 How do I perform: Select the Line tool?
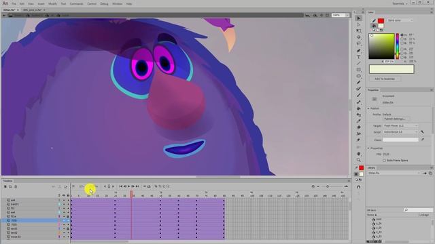pos(358,63)
